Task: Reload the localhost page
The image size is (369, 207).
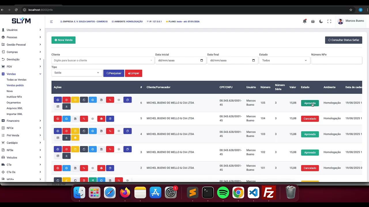Action: click(16, 10)
